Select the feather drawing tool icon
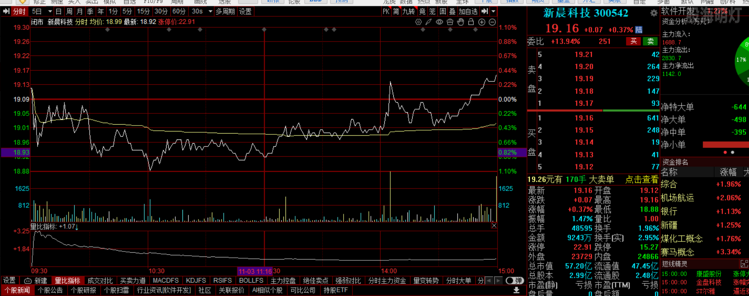The width and height of the screenshot is (749, 296). [x=429, y=22]
